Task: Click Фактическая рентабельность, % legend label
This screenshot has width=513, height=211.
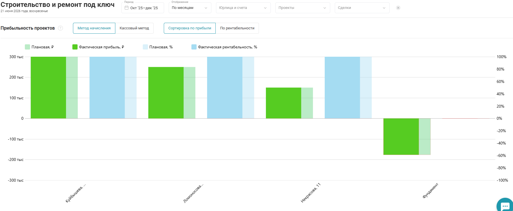Action: (x=228, y=47)
